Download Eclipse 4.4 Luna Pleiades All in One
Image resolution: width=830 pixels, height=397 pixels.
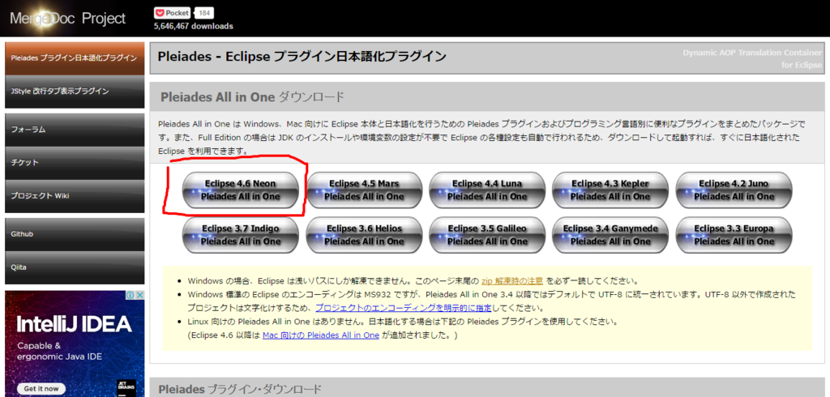coord(487,190)
